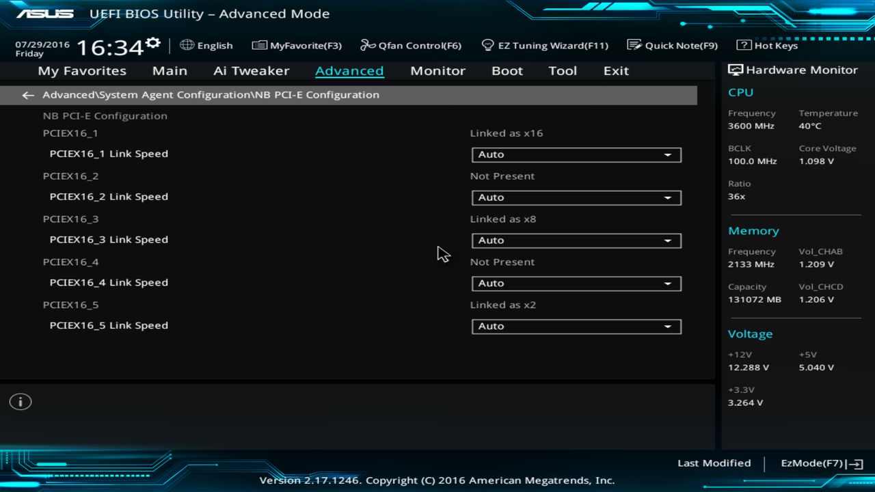Open the English language selector
This screenshot has height=492, width=875.
pyautogui.click(x=206, y=45)
